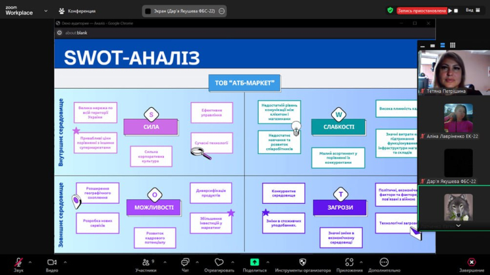This screenshot has height=275, width=490.
Task: Expand video options arrow next to Видео
Action: (x=65, y=263)
